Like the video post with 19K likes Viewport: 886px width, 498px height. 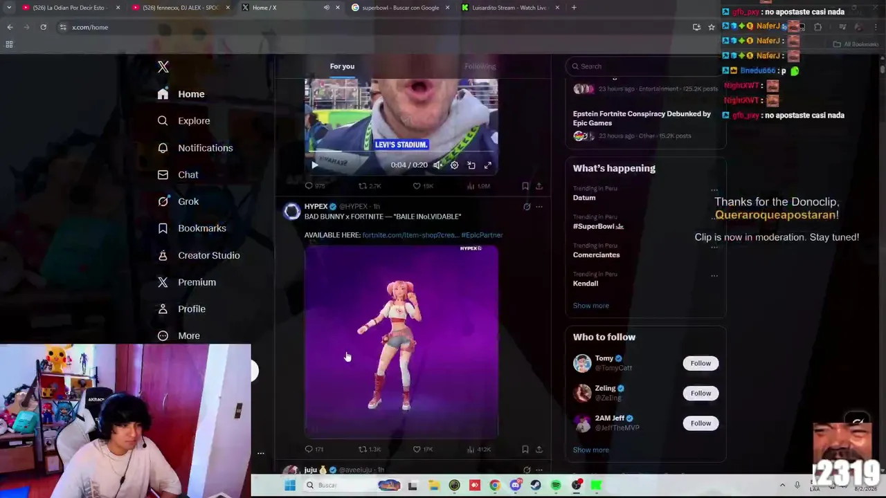pos(423,186)
